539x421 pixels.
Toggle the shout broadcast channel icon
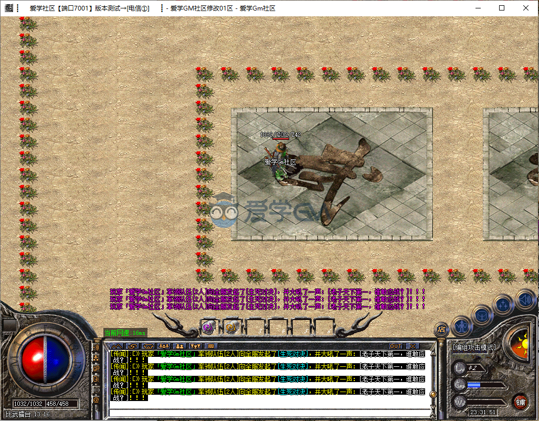(96, 347)
